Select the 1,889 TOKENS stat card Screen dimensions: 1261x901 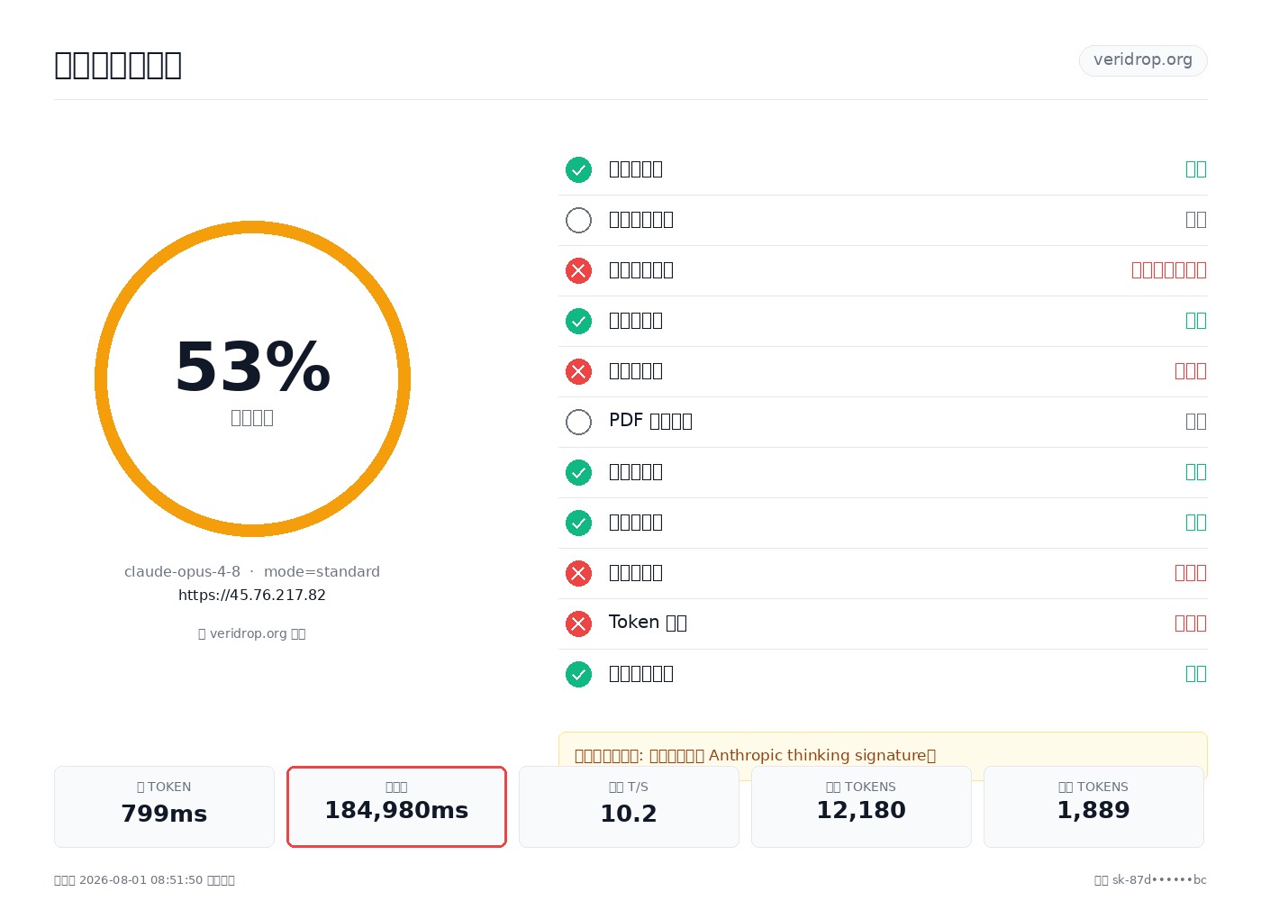(1093, 806)
